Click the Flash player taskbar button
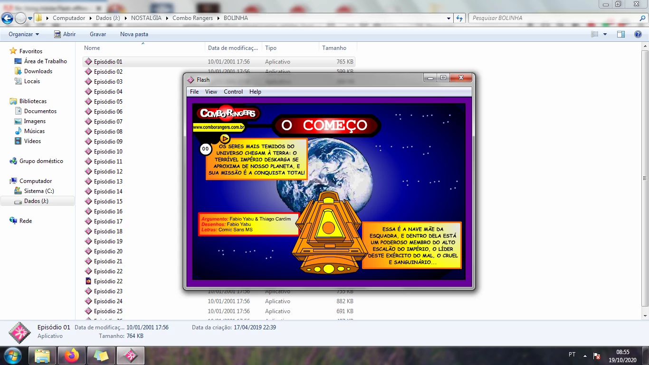 (130, 355)
